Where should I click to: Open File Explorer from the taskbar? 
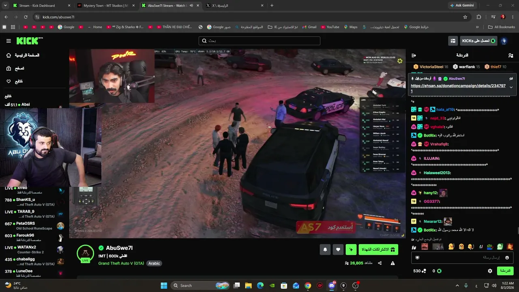coord(249,286)
